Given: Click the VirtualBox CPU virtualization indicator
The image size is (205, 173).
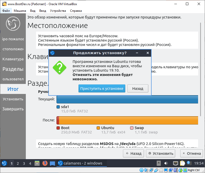Looking at the screenshot, I should click(176, 170).
